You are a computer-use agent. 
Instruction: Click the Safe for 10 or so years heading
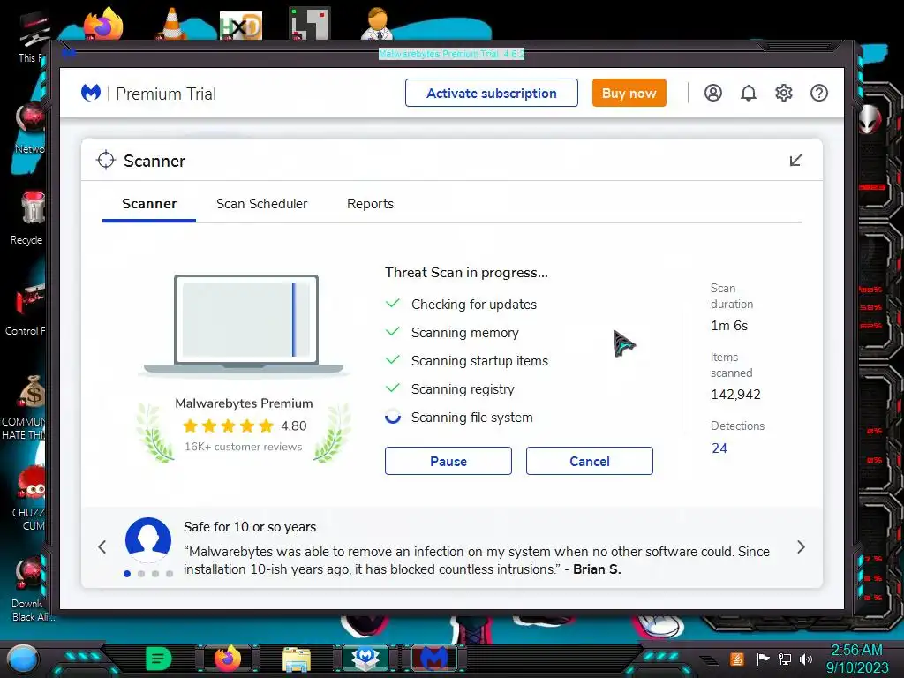click(250, 527)
